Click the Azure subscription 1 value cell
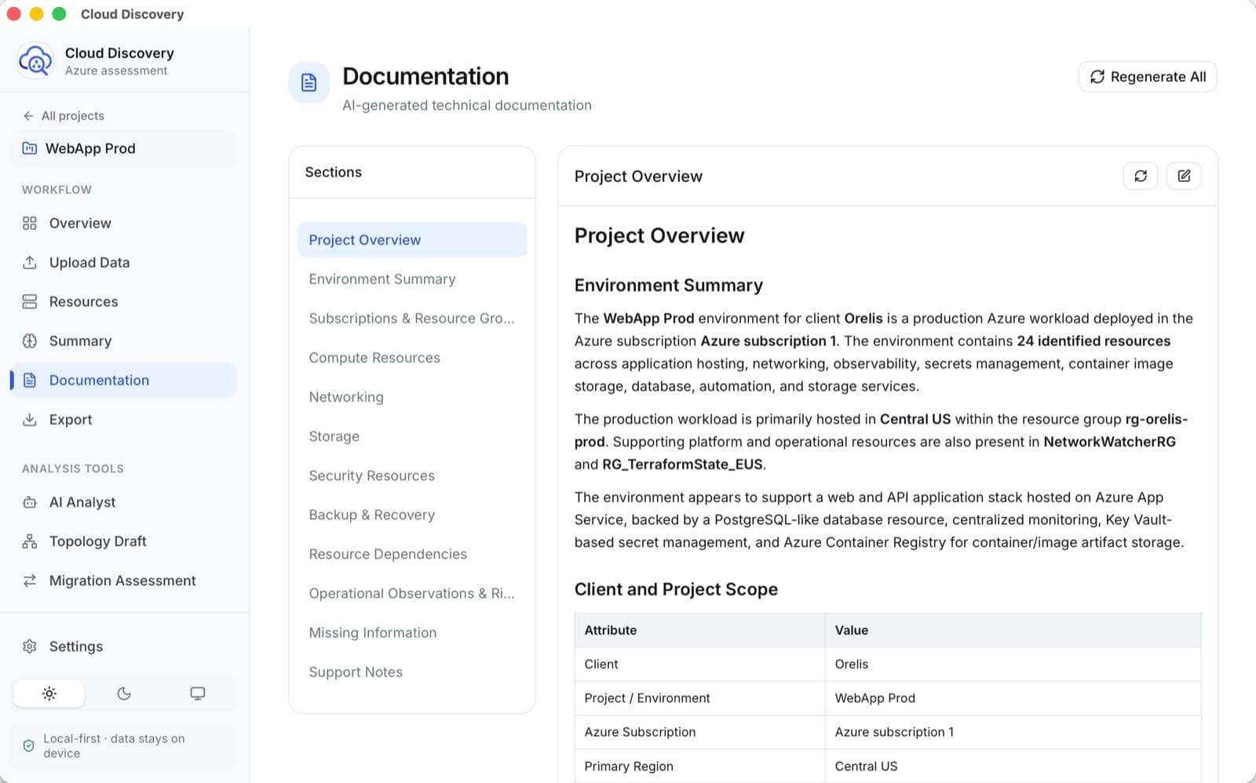 coord(1013,732)
